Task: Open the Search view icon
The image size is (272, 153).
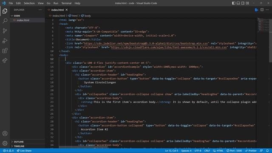Action: pyautogui.click(x=5, y=21)
